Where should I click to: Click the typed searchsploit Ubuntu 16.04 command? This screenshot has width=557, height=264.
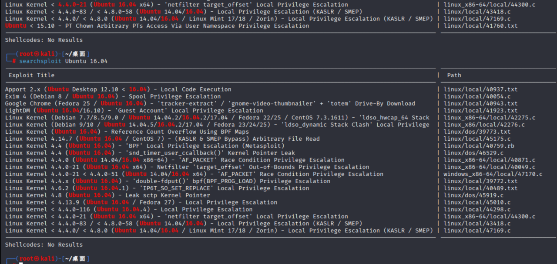click(63, 61)
